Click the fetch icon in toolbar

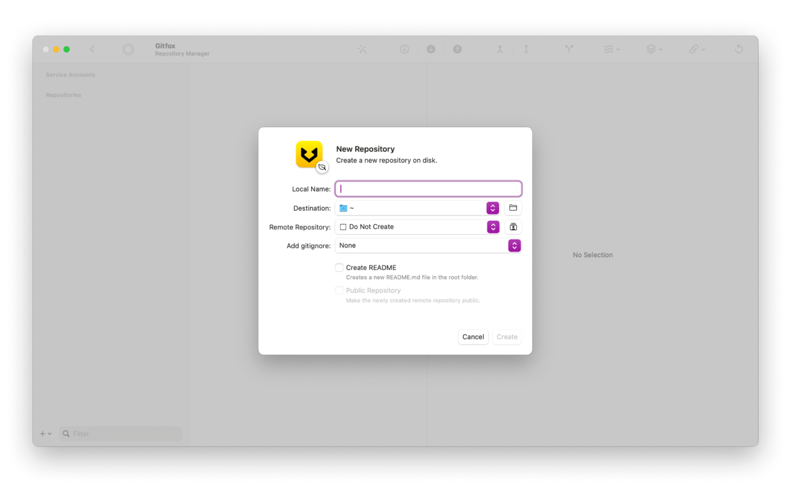(x=405, y=49)
